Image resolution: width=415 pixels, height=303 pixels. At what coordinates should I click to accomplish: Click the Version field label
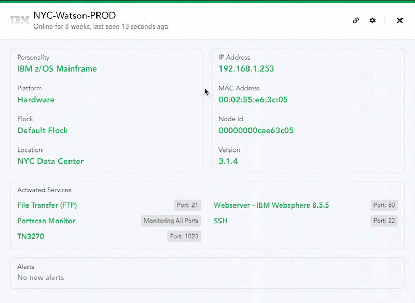pyautogui.click(x=229, y=150)
